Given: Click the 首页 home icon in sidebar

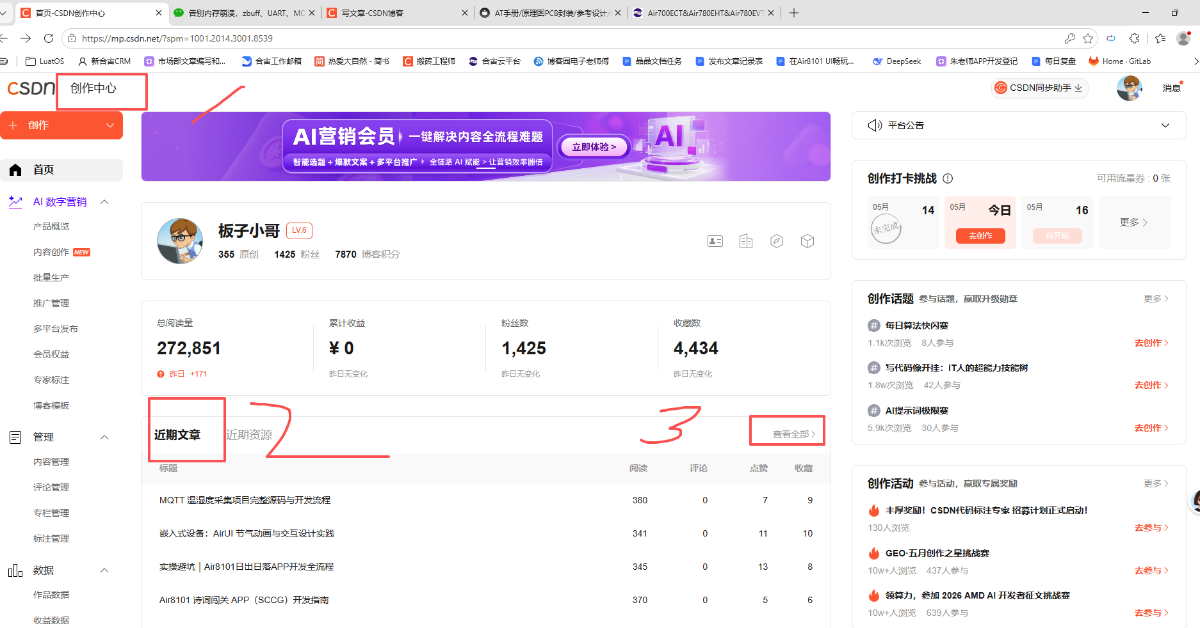Looking at the screenshot, I should coord(15,170).
